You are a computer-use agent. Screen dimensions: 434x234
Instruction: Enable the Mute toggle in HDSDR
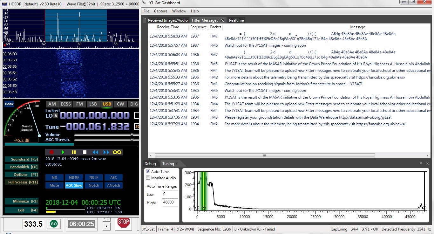54,185
